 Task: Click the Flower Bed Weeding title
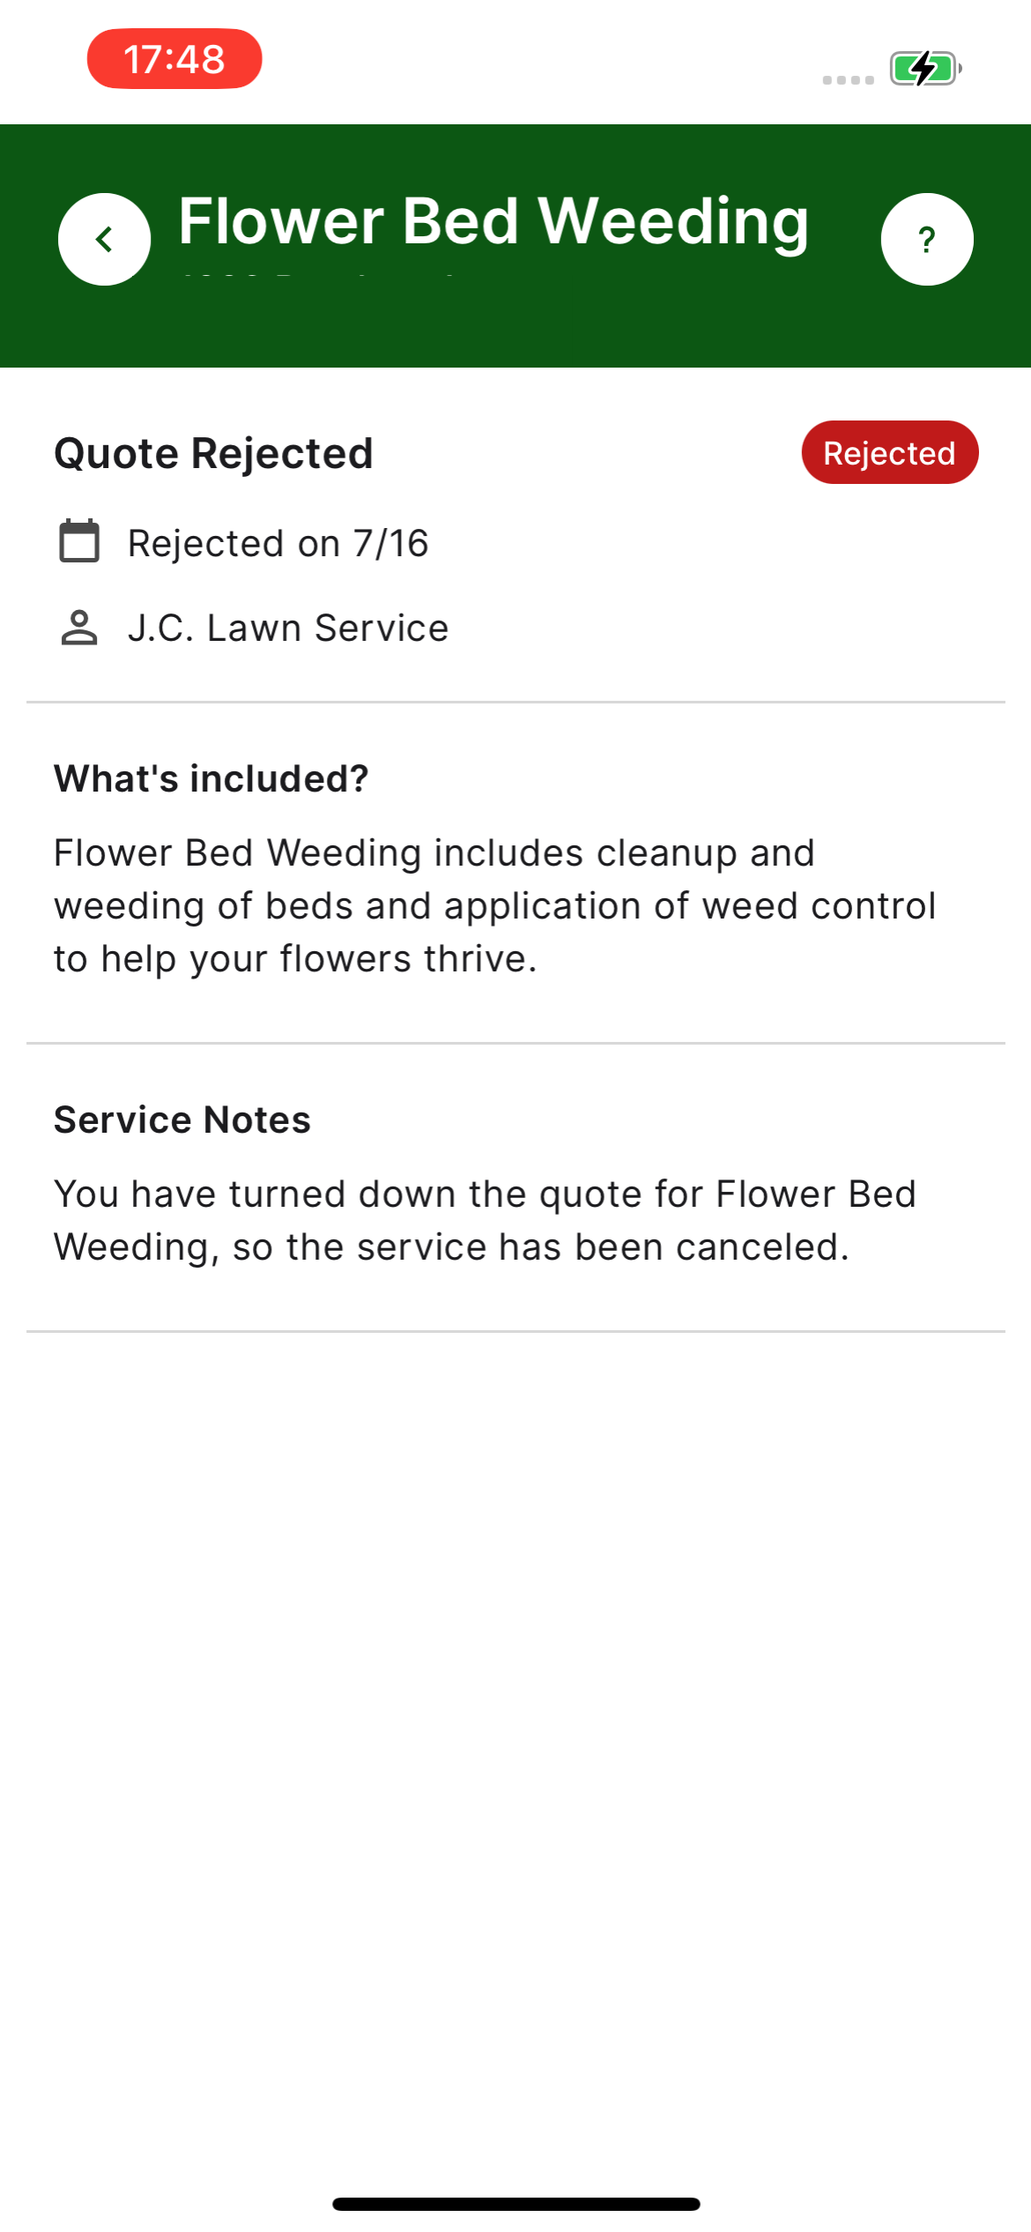tap(493, 221)
